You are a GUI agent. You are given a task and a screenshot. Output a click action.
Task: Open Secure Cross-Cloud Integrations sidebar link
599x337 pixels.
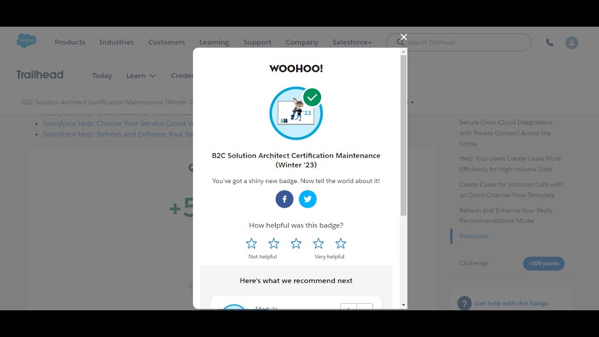point(506,133)
